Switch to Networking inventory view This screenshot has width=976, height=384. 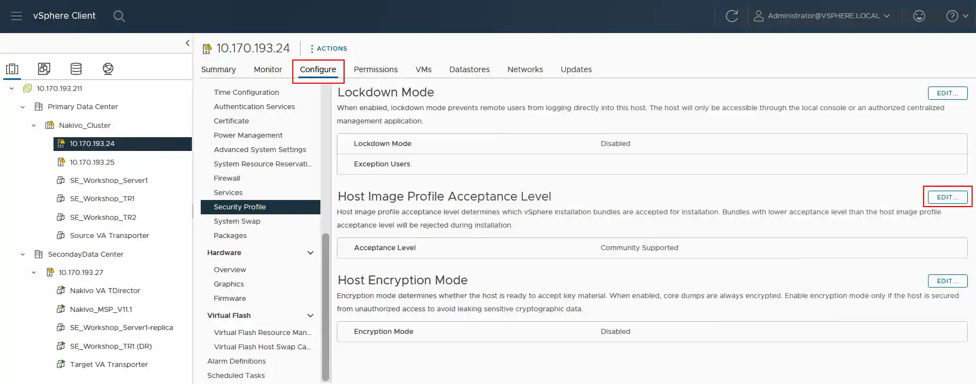pyautogui.click(x=108, y=69)
